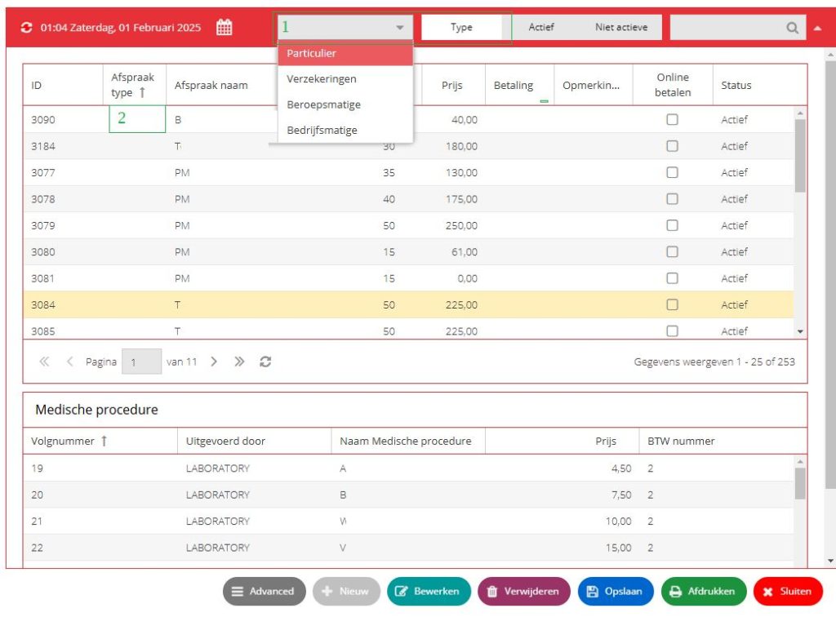Open the calendar date picker icon

(224, 27)
